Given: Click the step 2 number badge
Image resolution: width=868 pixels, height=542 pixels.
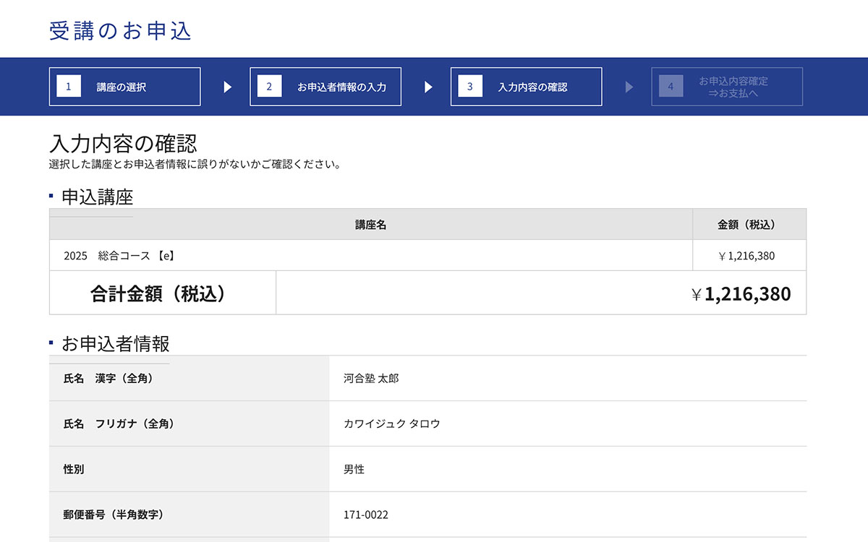Looking at the screenshot, I should 269,87.
